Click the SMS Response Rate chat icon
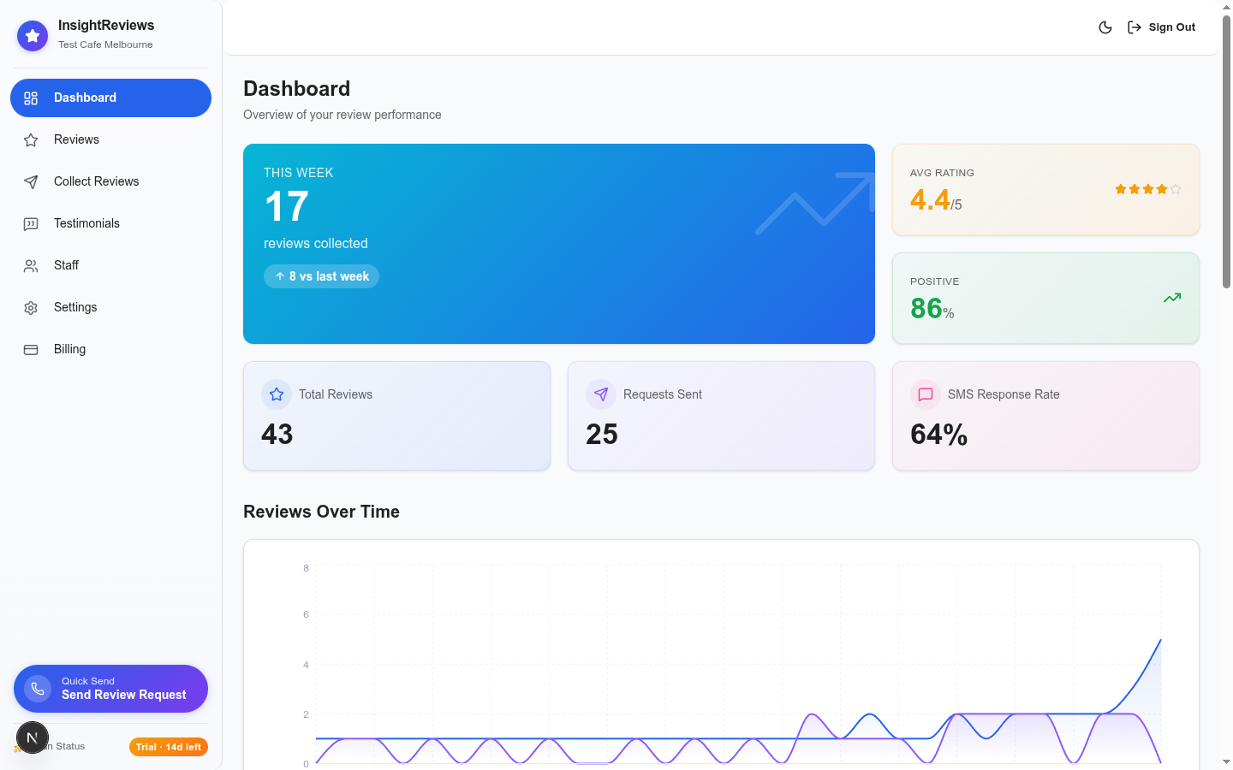 [x=926, y=394]
